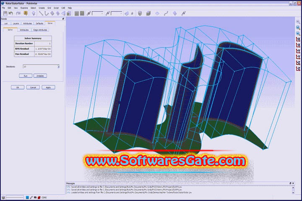Switch to the Defaults panel tab

pos(39,23)
